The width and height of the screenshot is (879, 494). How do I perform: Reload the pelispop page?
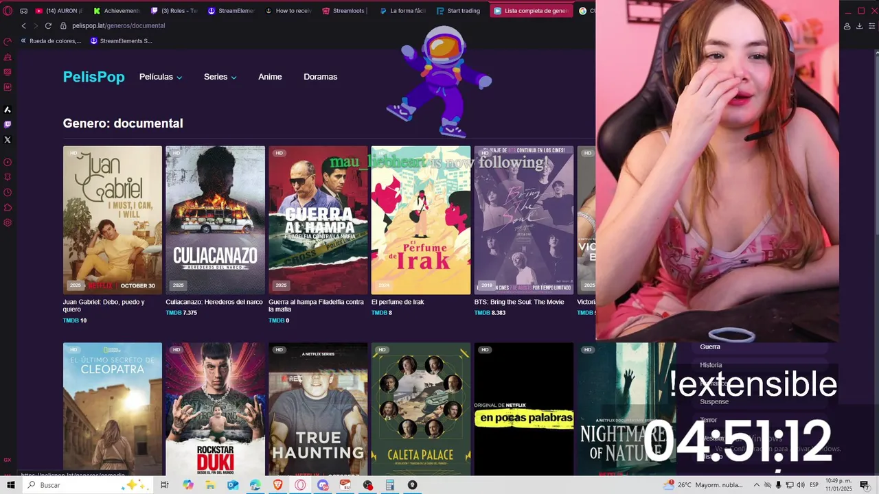click(48, 25)
